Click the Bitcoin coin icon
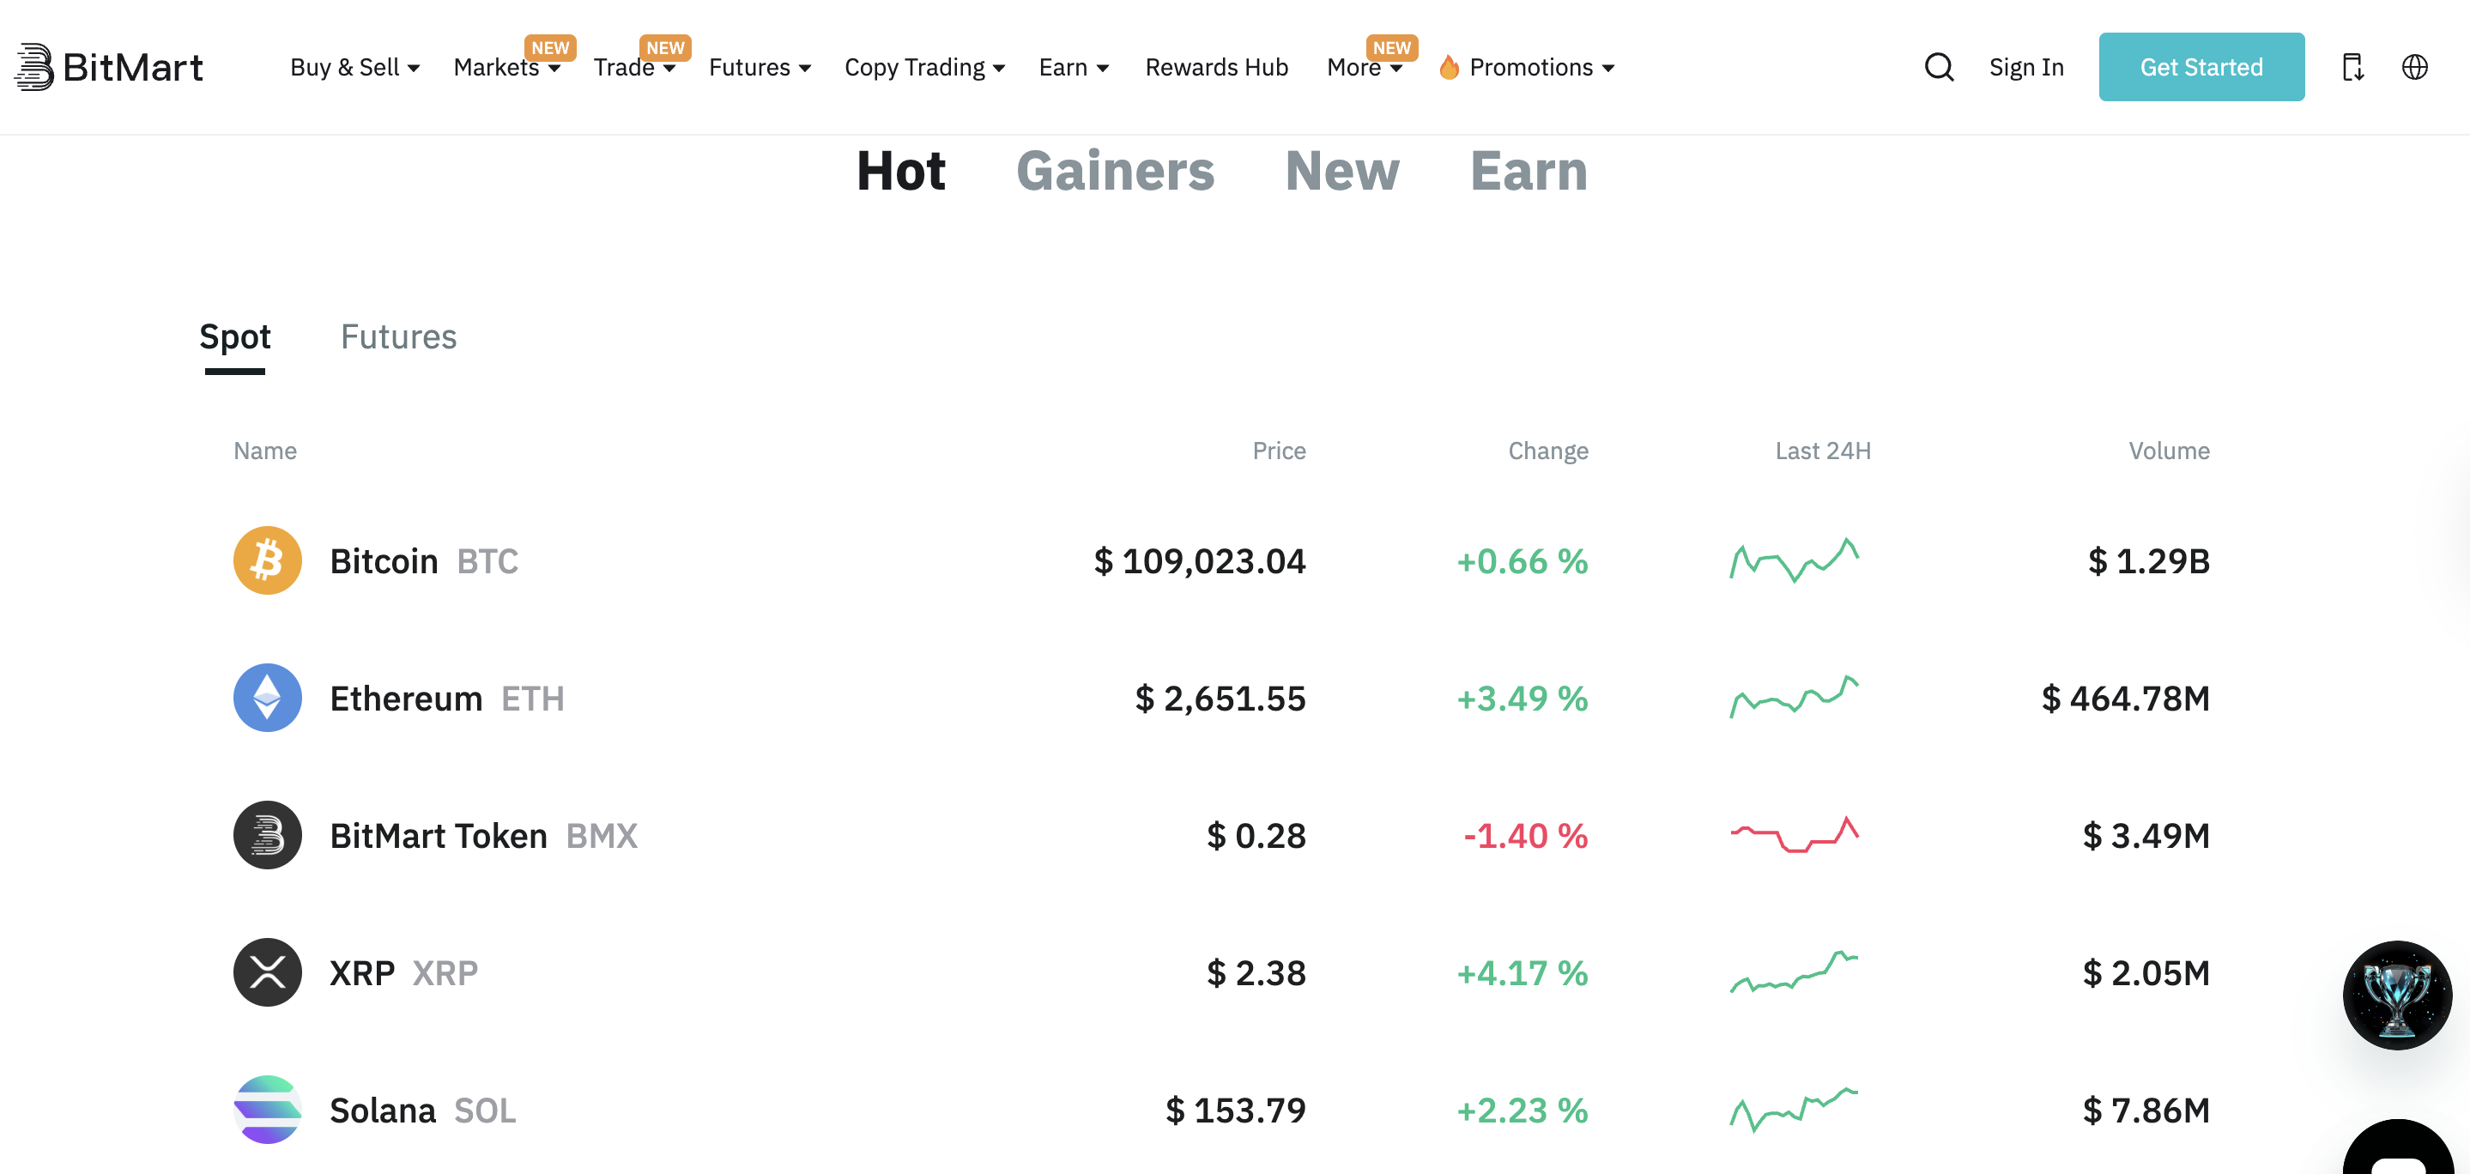The width and height of the screenshot is (2470, 1174). (268, 560)
